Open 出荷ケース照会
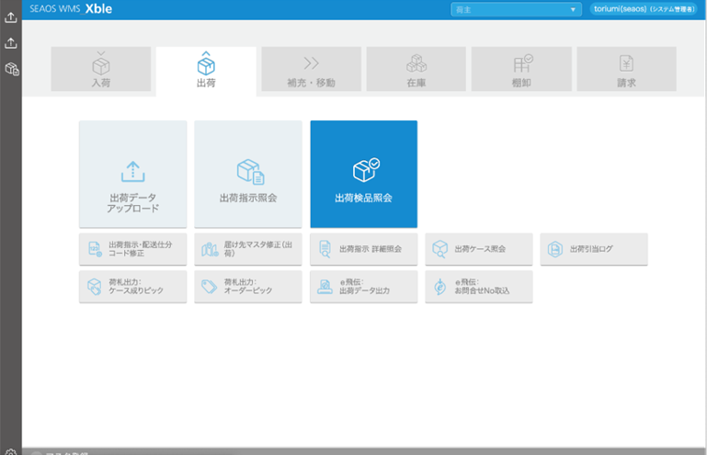707x455 pixels. pos(478,249)
